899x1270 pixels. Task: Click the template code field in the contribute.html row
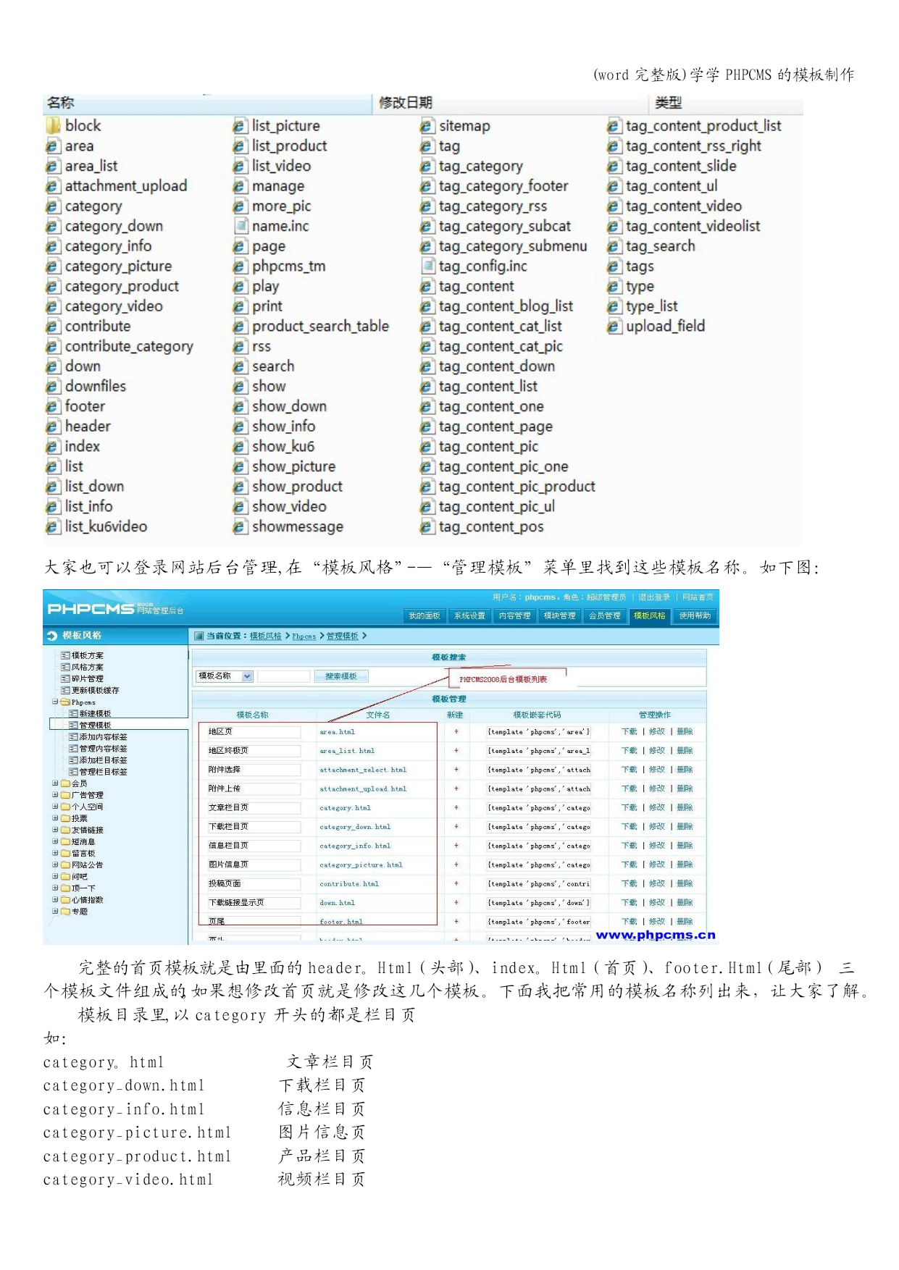pos(539,884)
